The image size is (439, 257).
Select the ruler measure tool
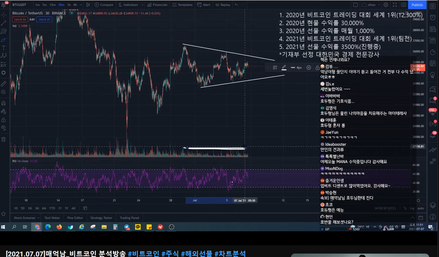click(4, 83)
